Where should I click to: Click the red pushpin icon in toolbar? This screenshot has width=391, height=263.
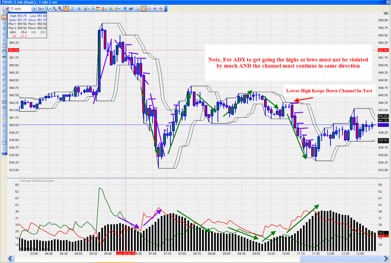tap(7, 9)
